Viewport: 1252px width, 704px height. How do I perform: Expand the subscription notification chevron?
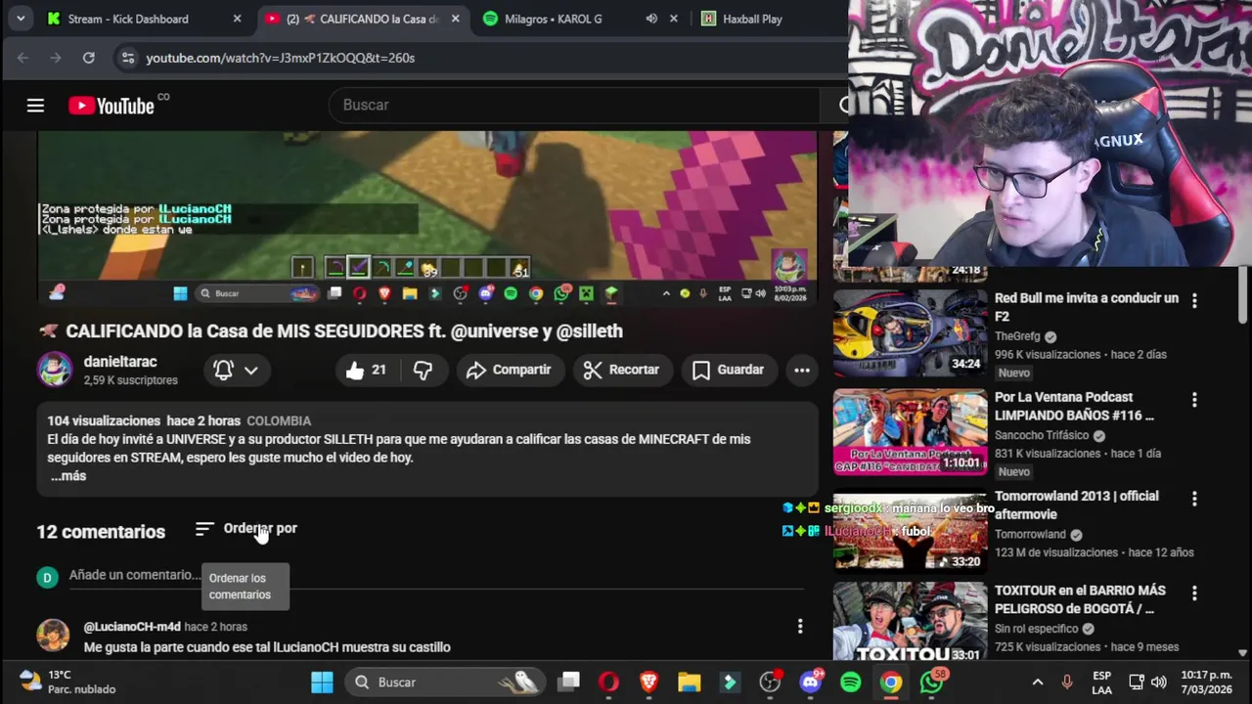[251, 370]
